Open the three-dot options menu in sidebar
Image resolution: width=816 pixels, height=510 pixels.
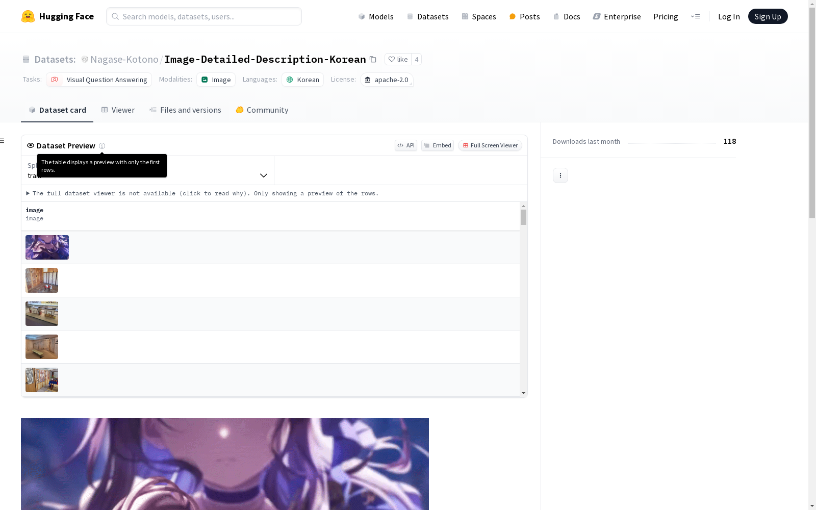(560, 175)
